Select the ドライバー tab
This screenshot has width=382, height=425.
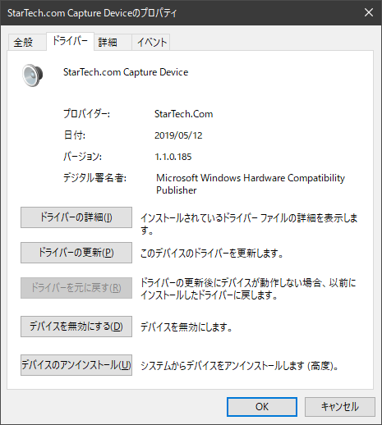(70, 41)
